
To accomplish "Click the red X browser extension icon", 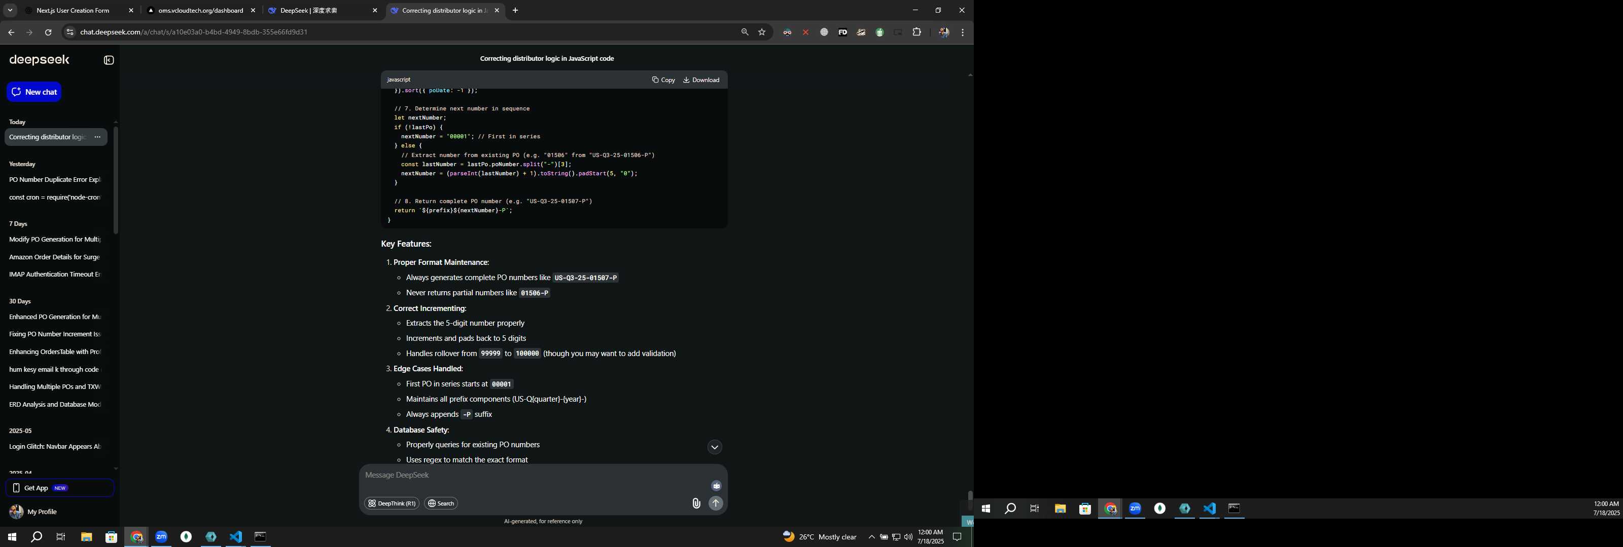I will pos(805,33).
